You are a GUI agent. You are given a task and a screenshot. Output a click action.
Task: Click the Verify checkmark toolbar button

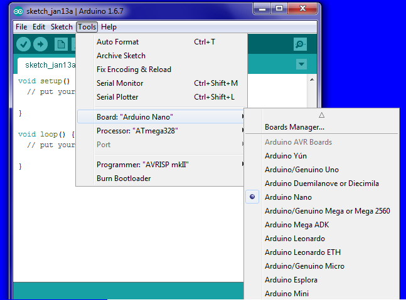point(24,44)
